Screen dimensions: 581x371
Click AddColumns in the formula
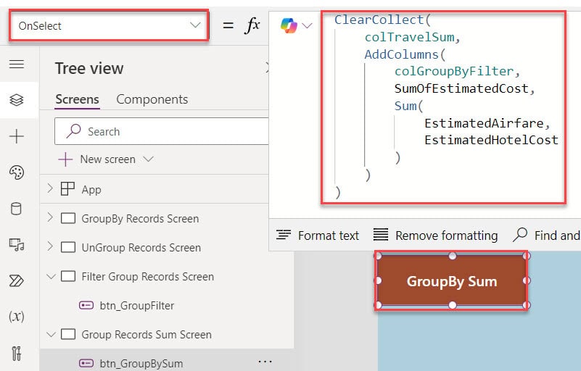pyautogui.click(x=402, y=54)
